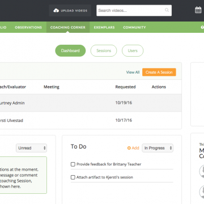Click the Actions column header

159,87
